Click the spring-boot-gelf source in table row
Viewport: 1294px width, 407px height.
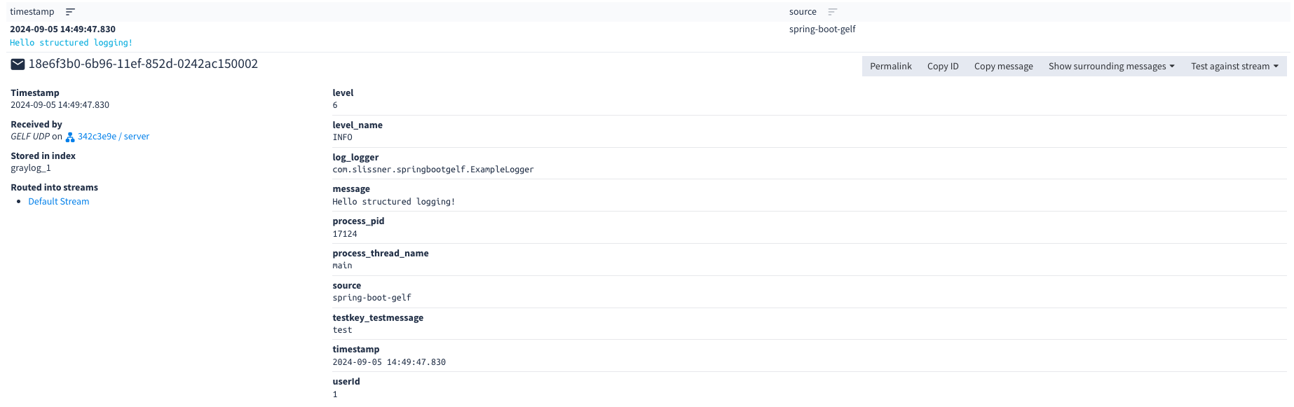coord(822,29)
